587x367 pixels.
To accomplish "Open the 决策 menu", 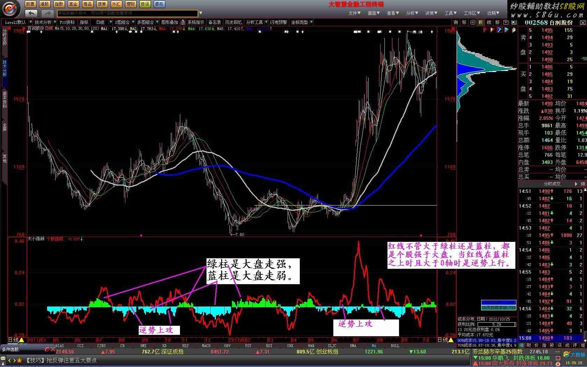I will (x=431, y=13).
